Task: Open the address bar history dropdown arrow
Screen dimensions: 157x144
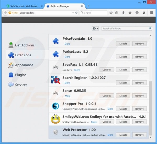Action: 73,13
